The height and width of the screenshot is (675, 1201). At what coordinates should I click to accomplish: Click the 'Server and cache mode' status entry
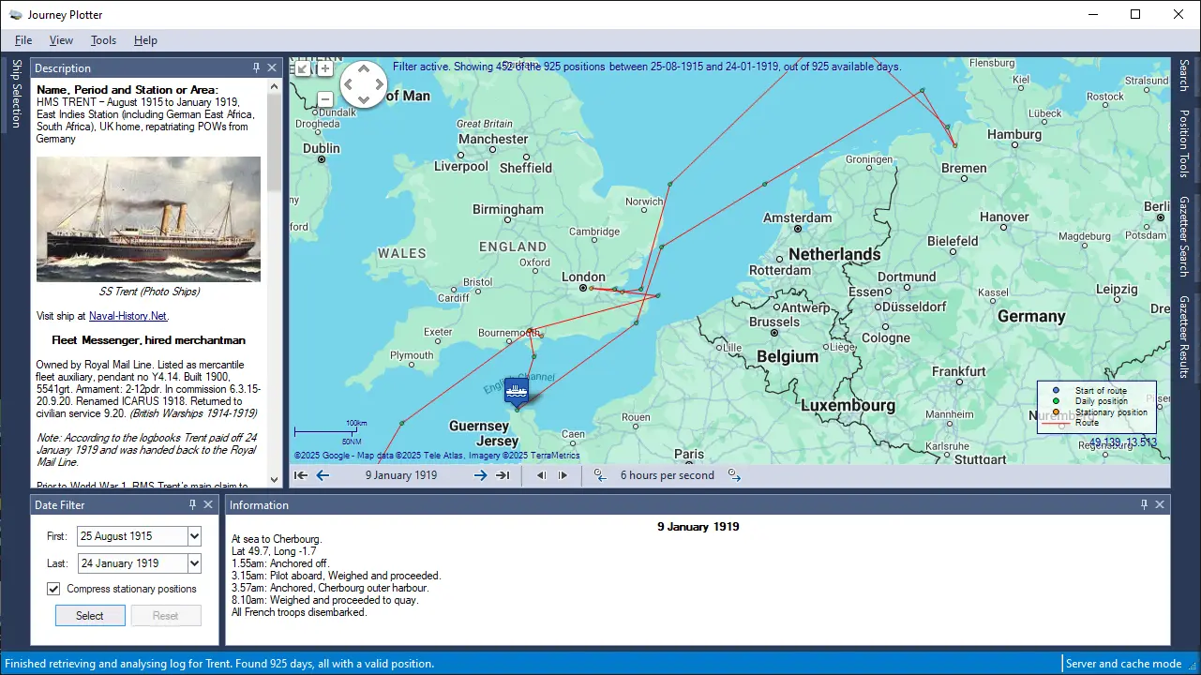click(1123, 664)
